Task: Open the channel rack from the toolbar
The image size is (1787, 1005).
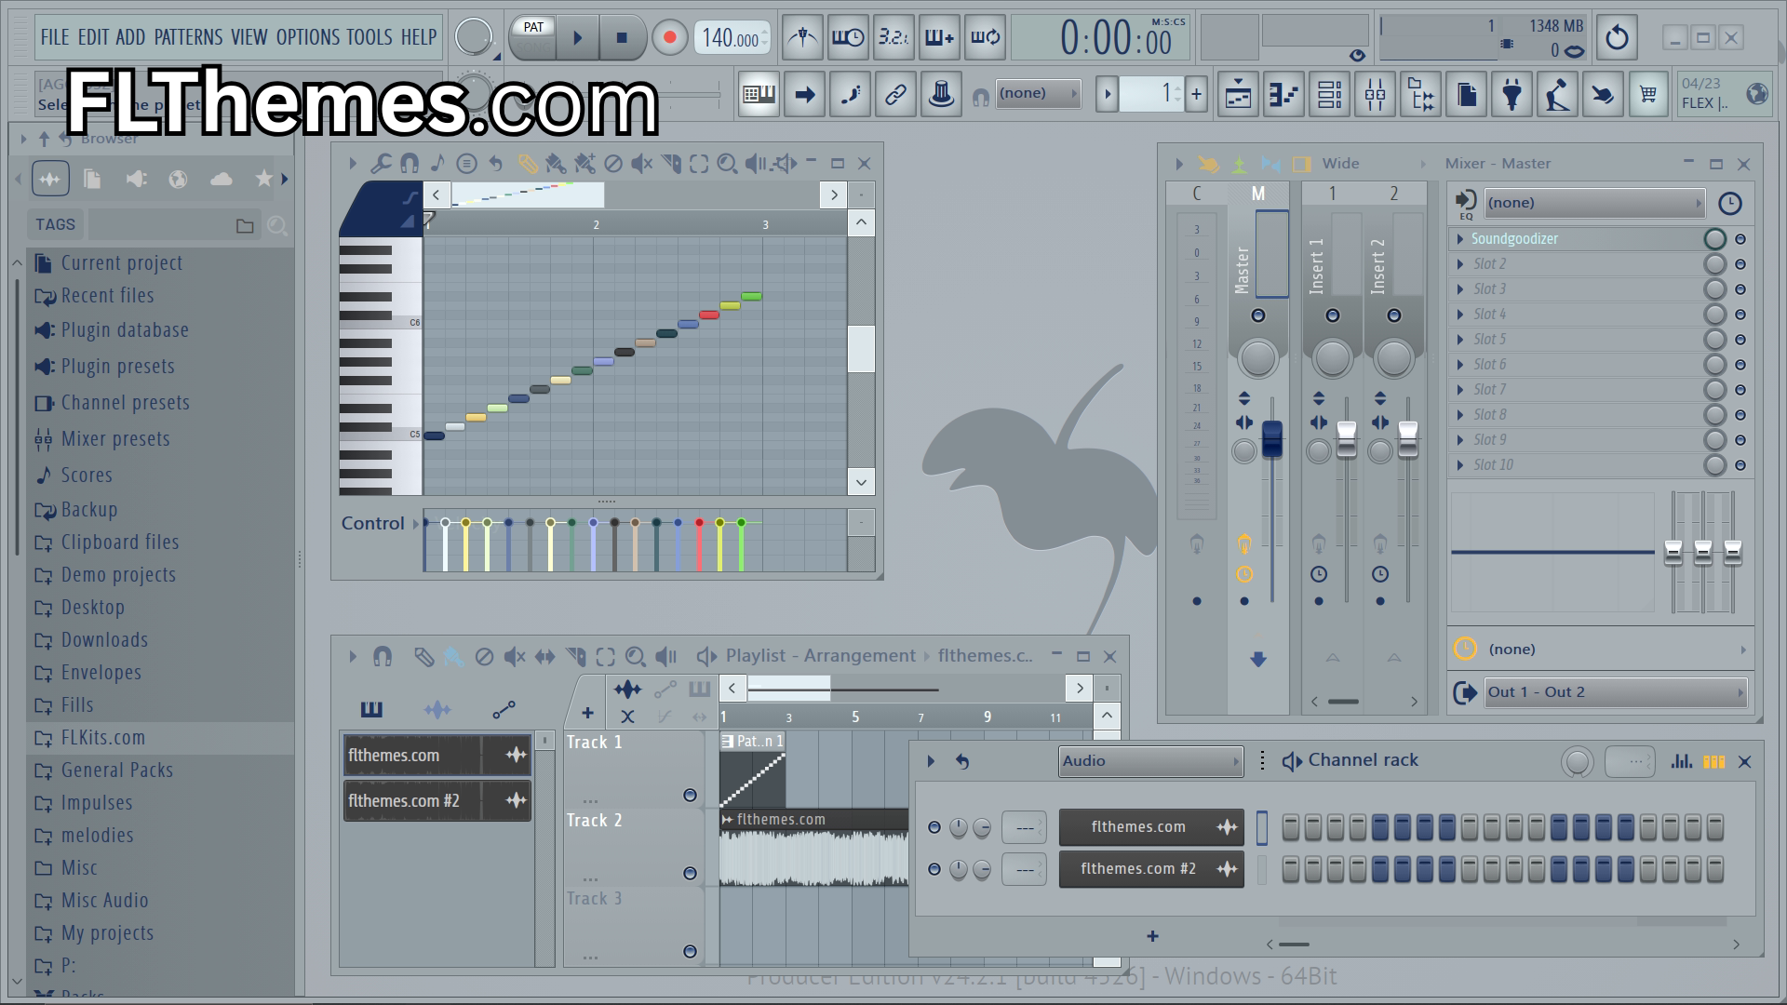Action: coord(1329,94)
